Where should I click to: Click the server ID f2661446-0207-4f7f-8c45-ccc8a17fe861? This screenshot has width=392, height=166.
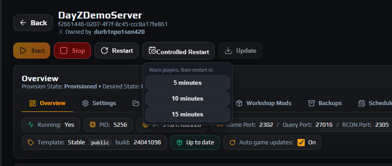(113, 24)
